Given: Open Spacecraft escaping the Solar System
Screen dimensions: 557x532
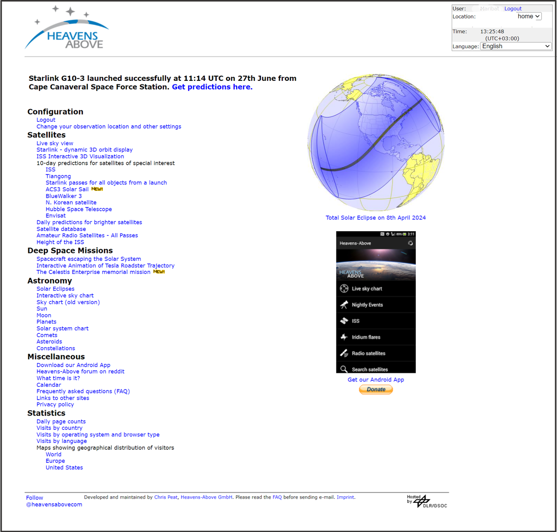Looking at the screenshot, I should pos(89,259).
